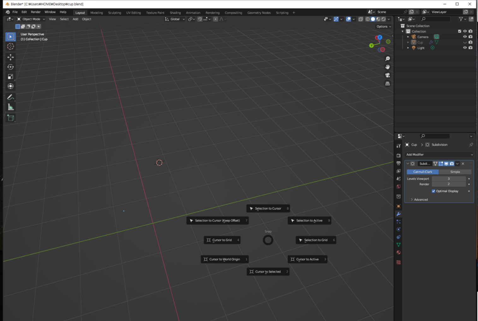Toggle X-Ray mode in viewport header
Screen dimensions: 478x321
tap(361, 19)
